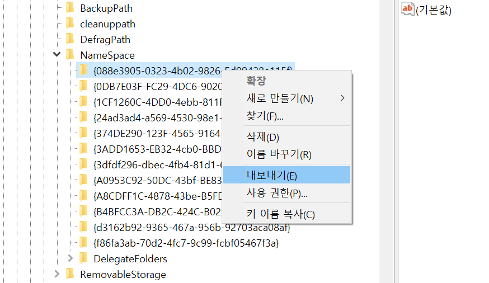Select the {1CF1260C-4DD0-4ebb key
489x283 pixels.
[x=157, y=102]
